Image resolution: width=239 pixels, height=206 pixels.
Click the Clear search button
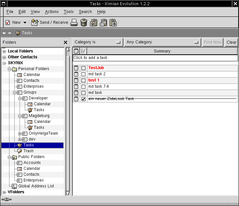232,42
